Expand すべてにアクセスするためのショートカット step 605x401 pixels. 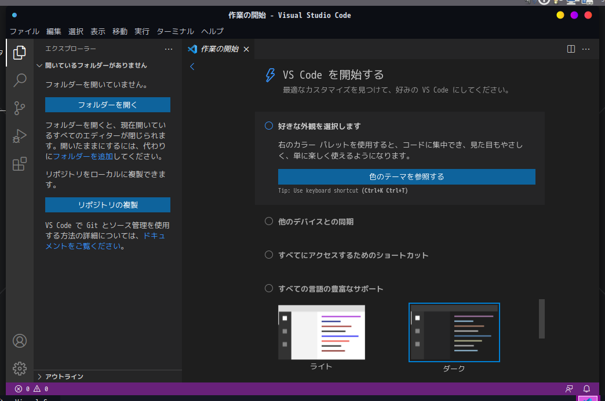pos(353,255)
